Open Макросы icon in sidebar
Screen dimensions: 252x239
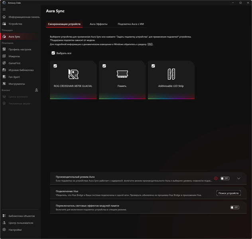point(4,56)
